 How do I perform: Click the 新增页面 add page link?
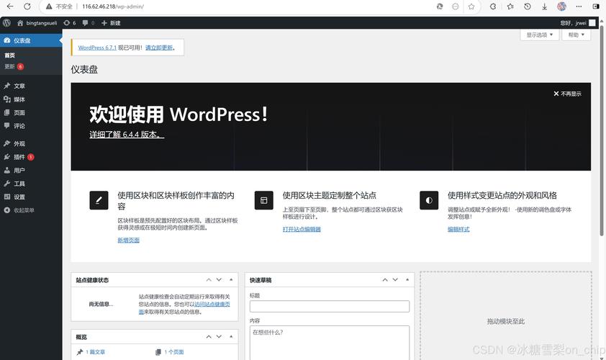(128, 240)
